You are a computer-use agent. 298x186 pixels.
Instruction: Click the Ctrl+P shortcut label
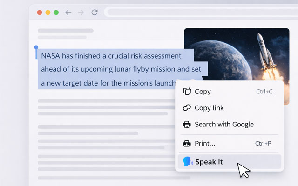point(263,143)
